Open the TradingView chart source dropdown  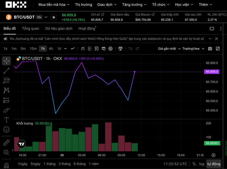pos(194,49)
